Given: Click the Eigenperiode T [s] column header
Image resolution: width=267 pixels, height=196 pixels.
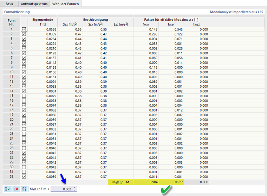Looking at the screenshot, I should [x=43, y=22].
